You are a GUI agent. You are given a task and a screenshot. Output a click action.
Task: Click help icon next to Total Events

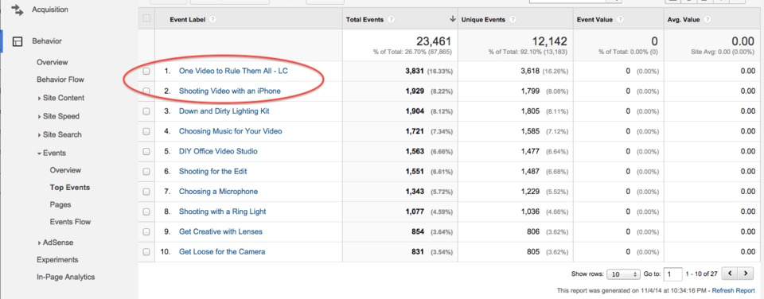pos(392,20)
